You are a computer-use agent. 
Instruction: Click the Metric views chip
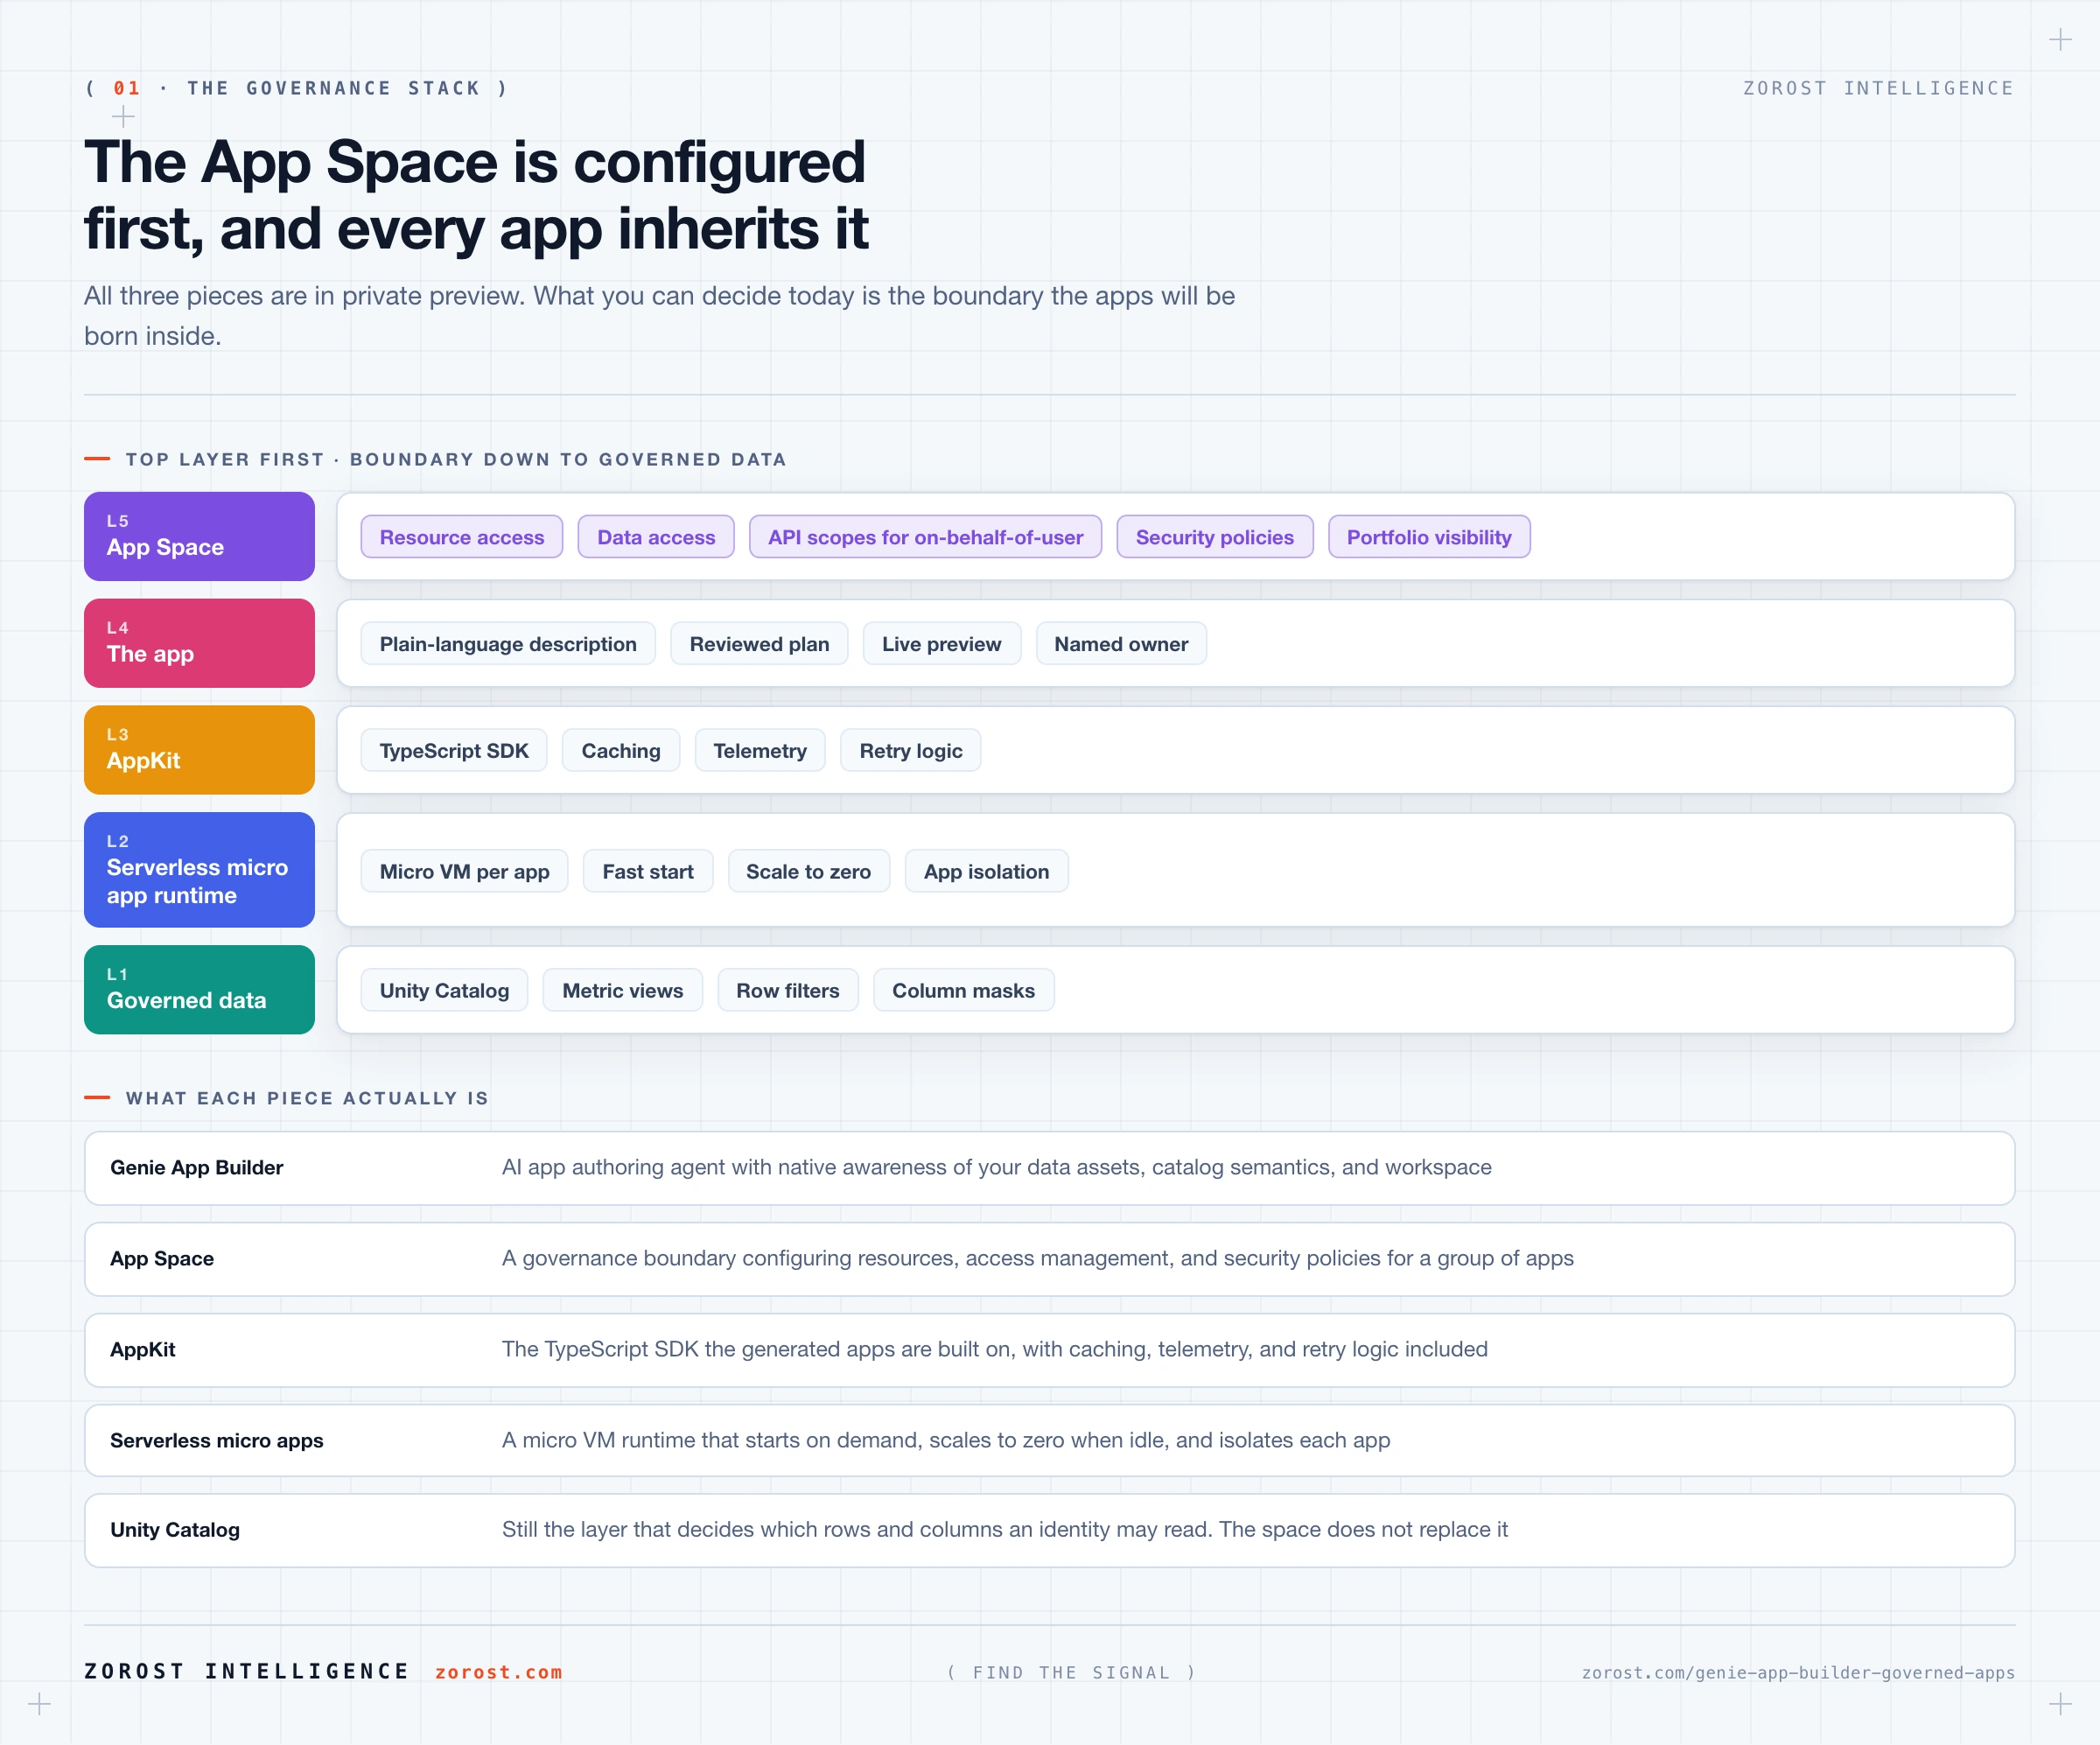pyautogui.click(x=623, y=990)
